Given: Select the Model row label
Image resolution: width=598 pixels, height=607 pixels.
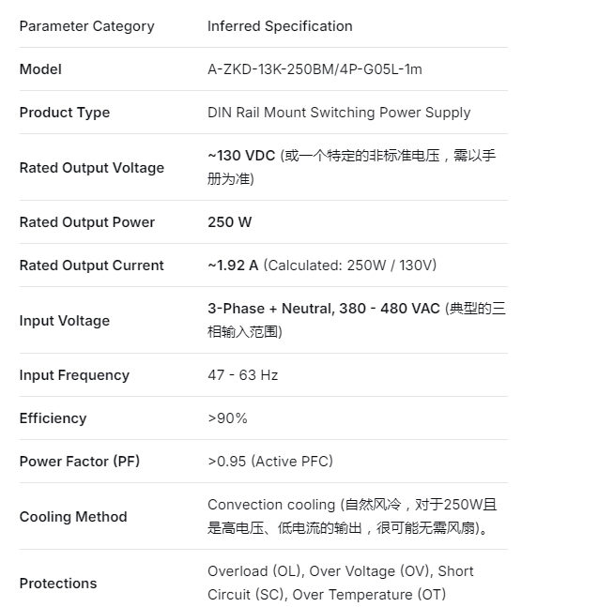Looking at the screenshot, I should tap(40, 69).
